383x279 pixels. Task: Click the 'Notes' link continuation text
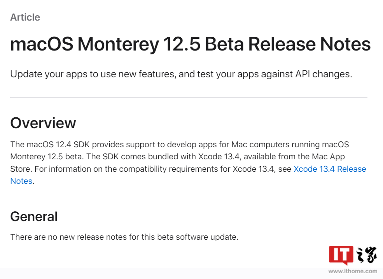coord(21,181)
